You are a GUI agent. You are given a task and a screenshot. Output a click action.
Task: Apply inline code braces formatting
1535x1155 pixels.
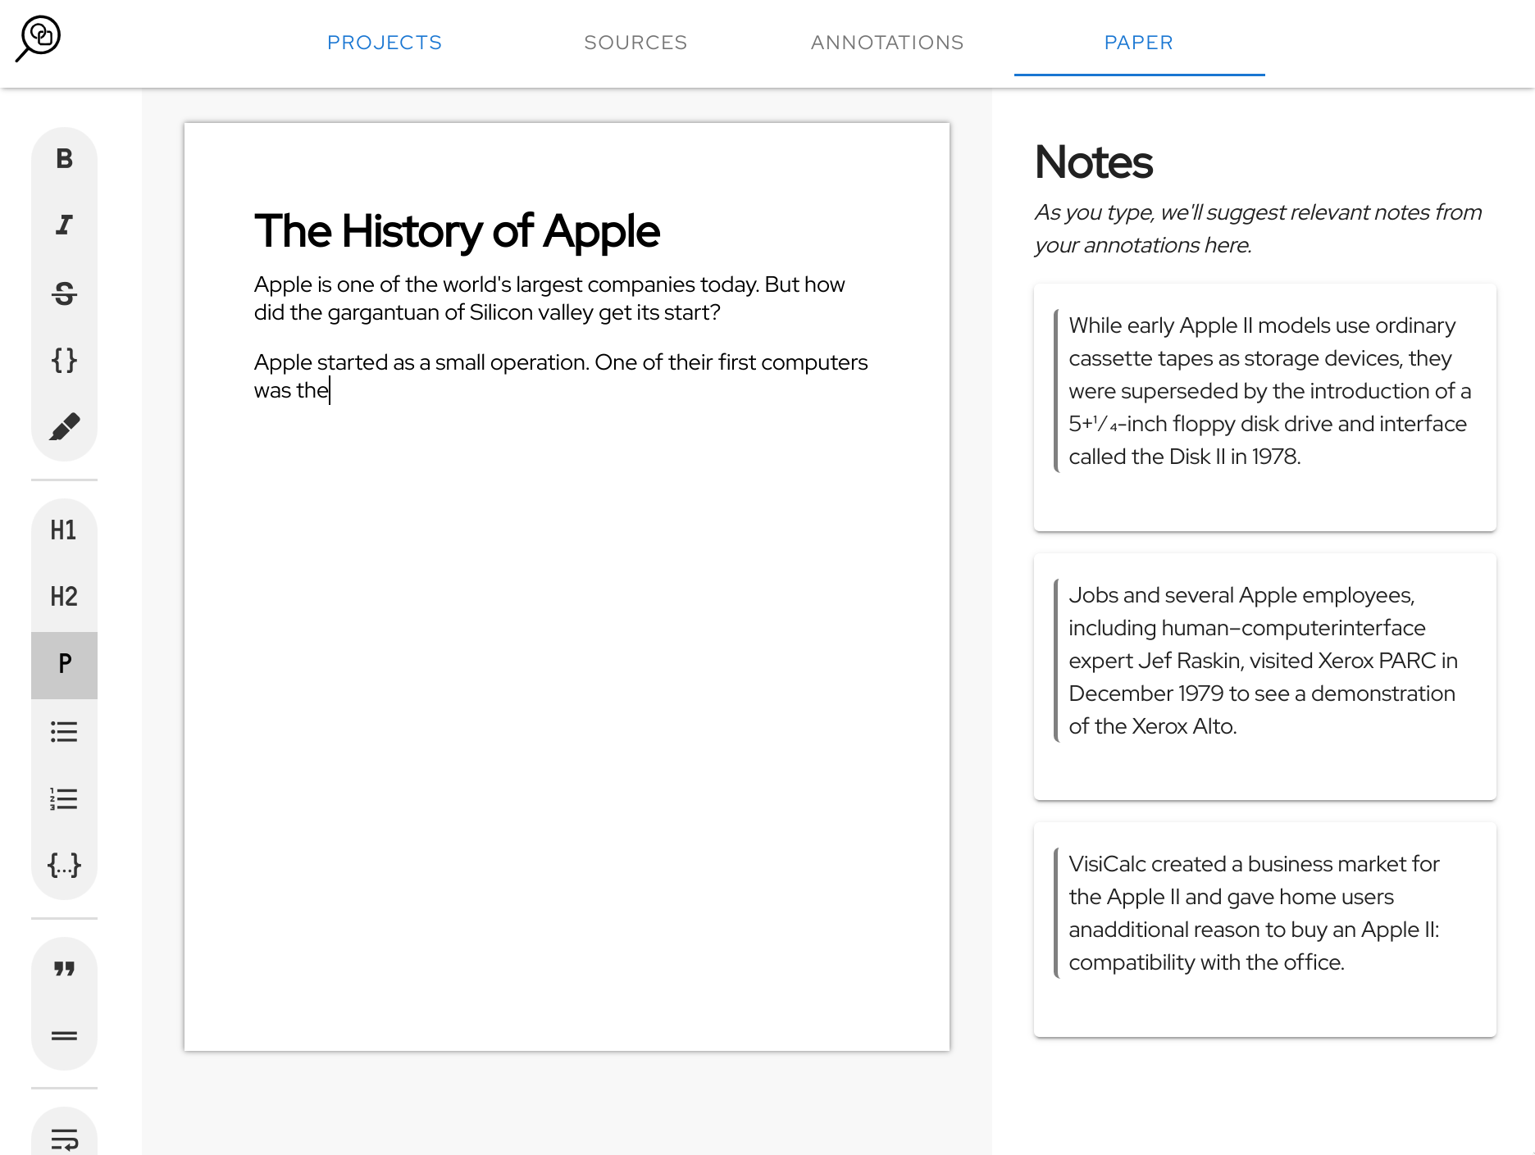point(64,360)
